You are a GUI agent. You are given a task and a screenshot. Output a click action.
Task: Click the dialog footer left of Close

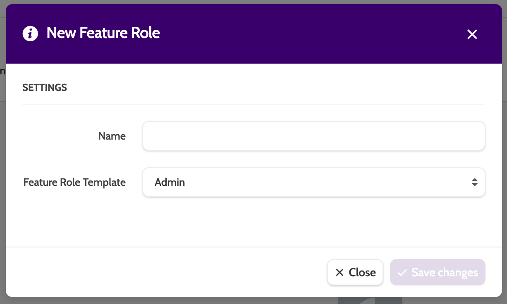(x=165, y=272)
